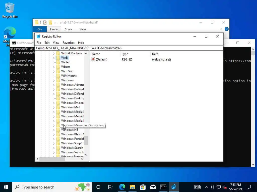Open the View menu in Registry Editor
The height and width of the screenshot is (192, 257).
coord(56,42)
